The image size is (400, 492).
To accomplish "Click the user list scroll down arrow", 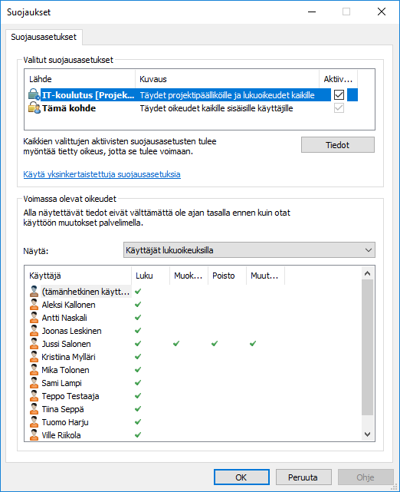I will click(x=367, y=434).
